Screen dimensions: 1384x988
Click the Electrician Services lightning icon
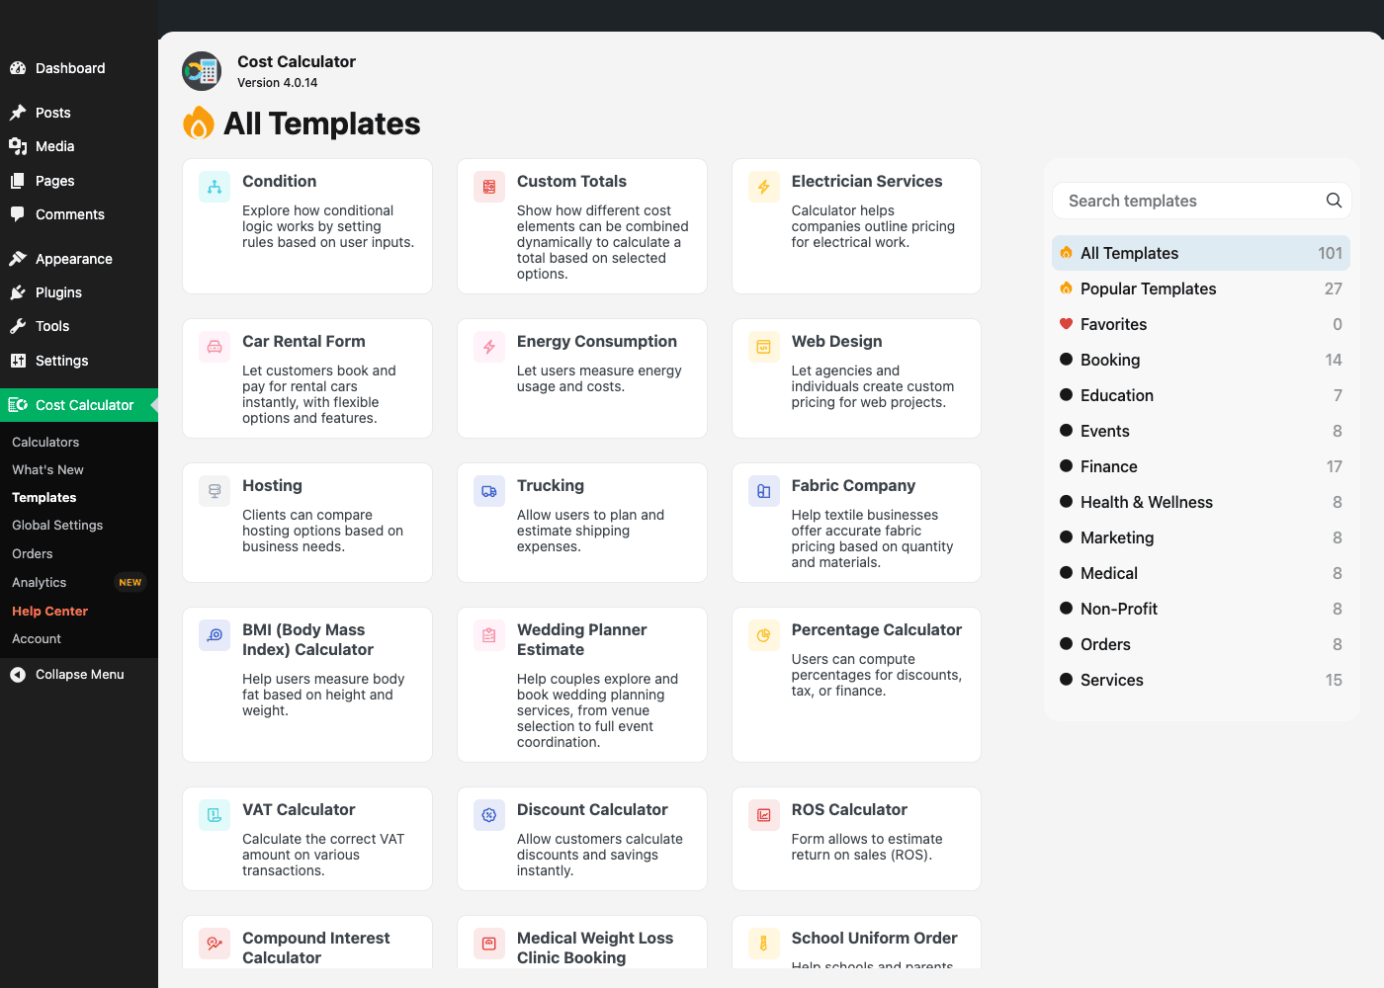(764, 187)
